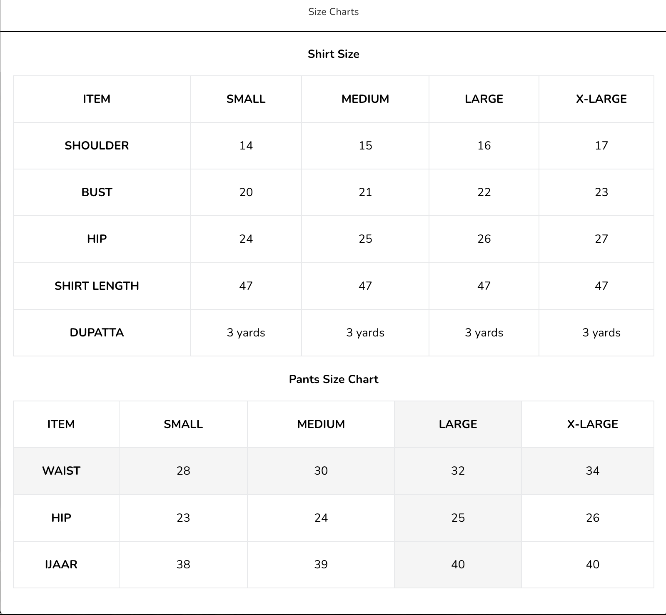This screenshot has width=666, height=615.
Task: Click MEDIUM header in pants size table
Action: pyautogui.click(x=321, y=424)
